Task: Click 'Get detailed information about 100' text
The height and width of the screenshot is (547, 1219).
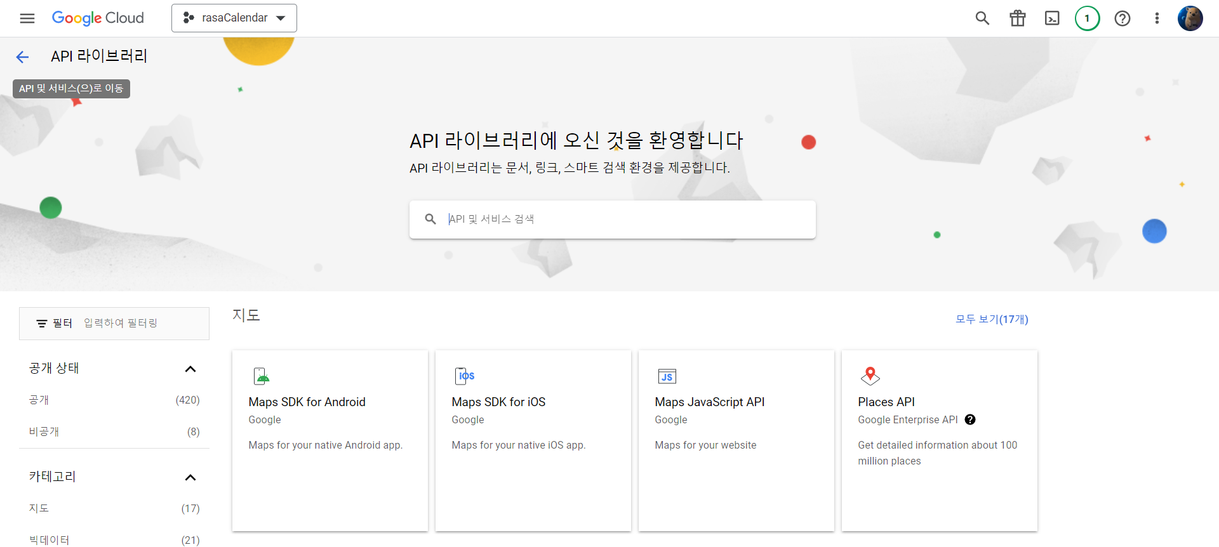Action: click(937, 445)
